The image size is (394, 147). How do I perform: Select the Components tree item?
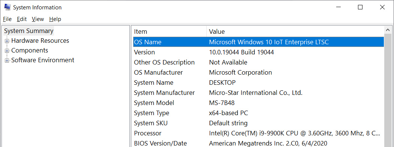pos(30,51)
